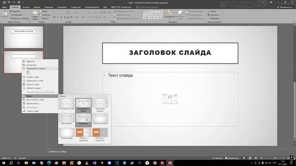Redo action in quick access toolbar
This screenshot has width=296, height=166.
14,2
